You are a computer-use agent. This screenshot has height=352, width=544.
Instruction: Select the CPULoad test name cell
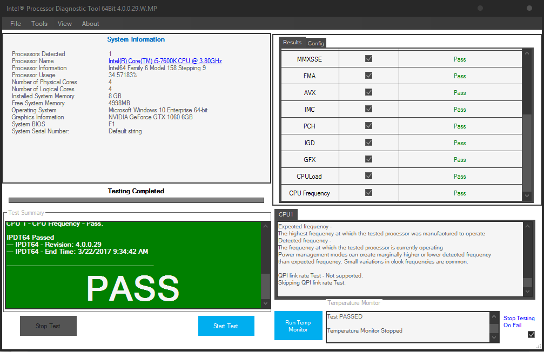click(310, 176)
